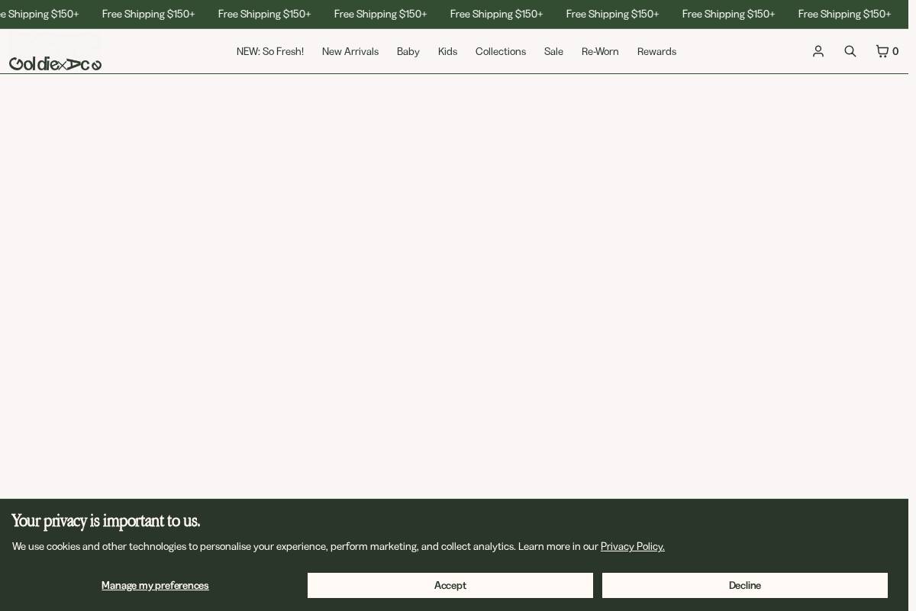The image size is (916, 611).
Task: Open the Collections menu item
Action: point(501,51)
